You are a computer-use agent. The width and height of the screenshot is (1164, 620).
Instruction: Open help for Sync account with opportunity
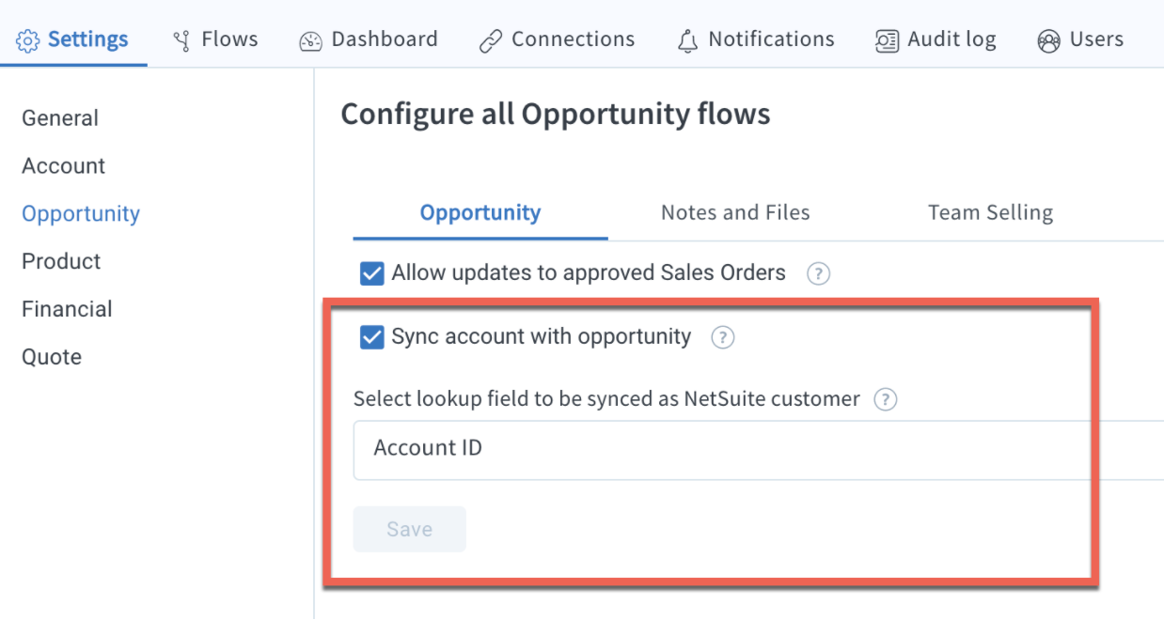722,337
